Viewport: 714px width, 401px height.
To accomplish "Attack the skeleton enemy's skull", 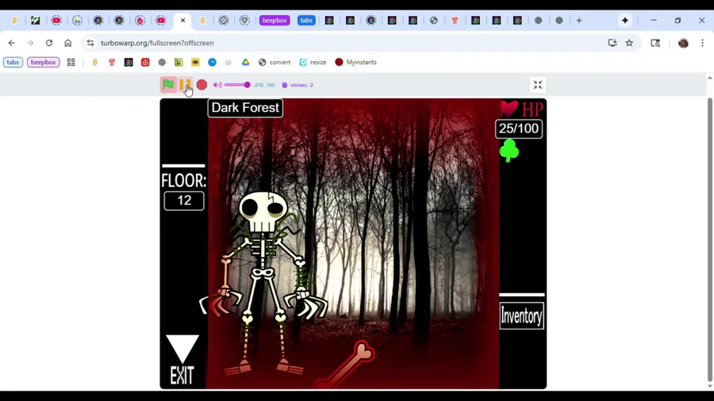I will [263, 212].
